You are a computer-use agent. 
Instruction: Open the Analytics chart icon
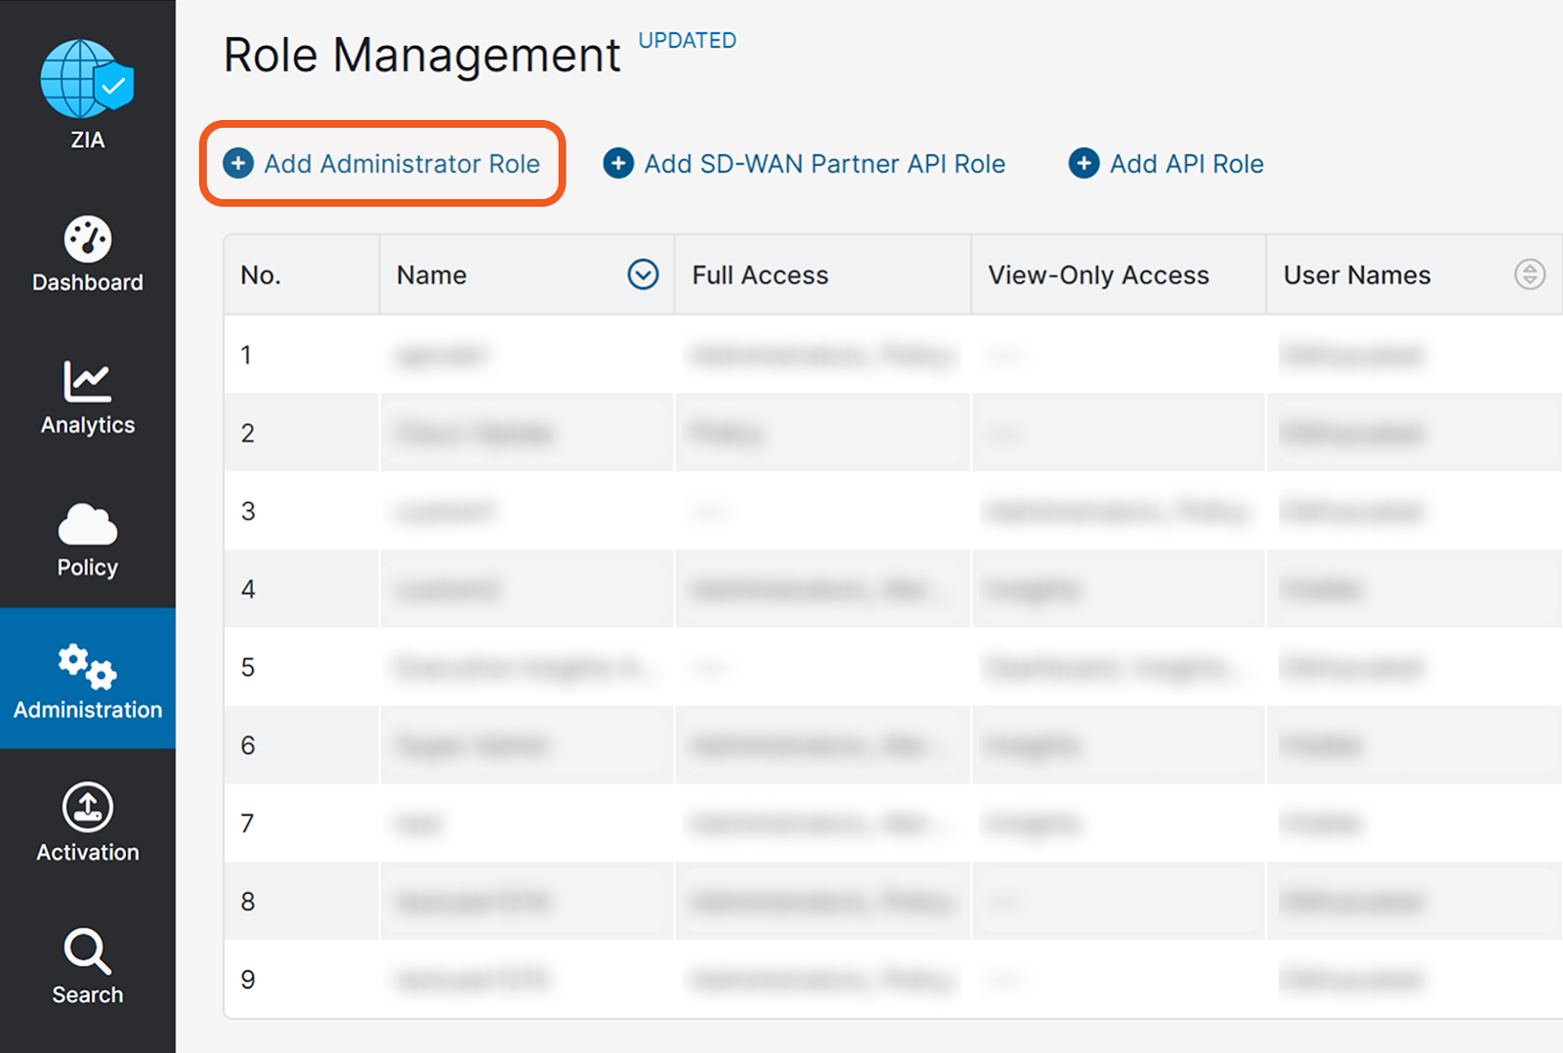tap(88, 381)
